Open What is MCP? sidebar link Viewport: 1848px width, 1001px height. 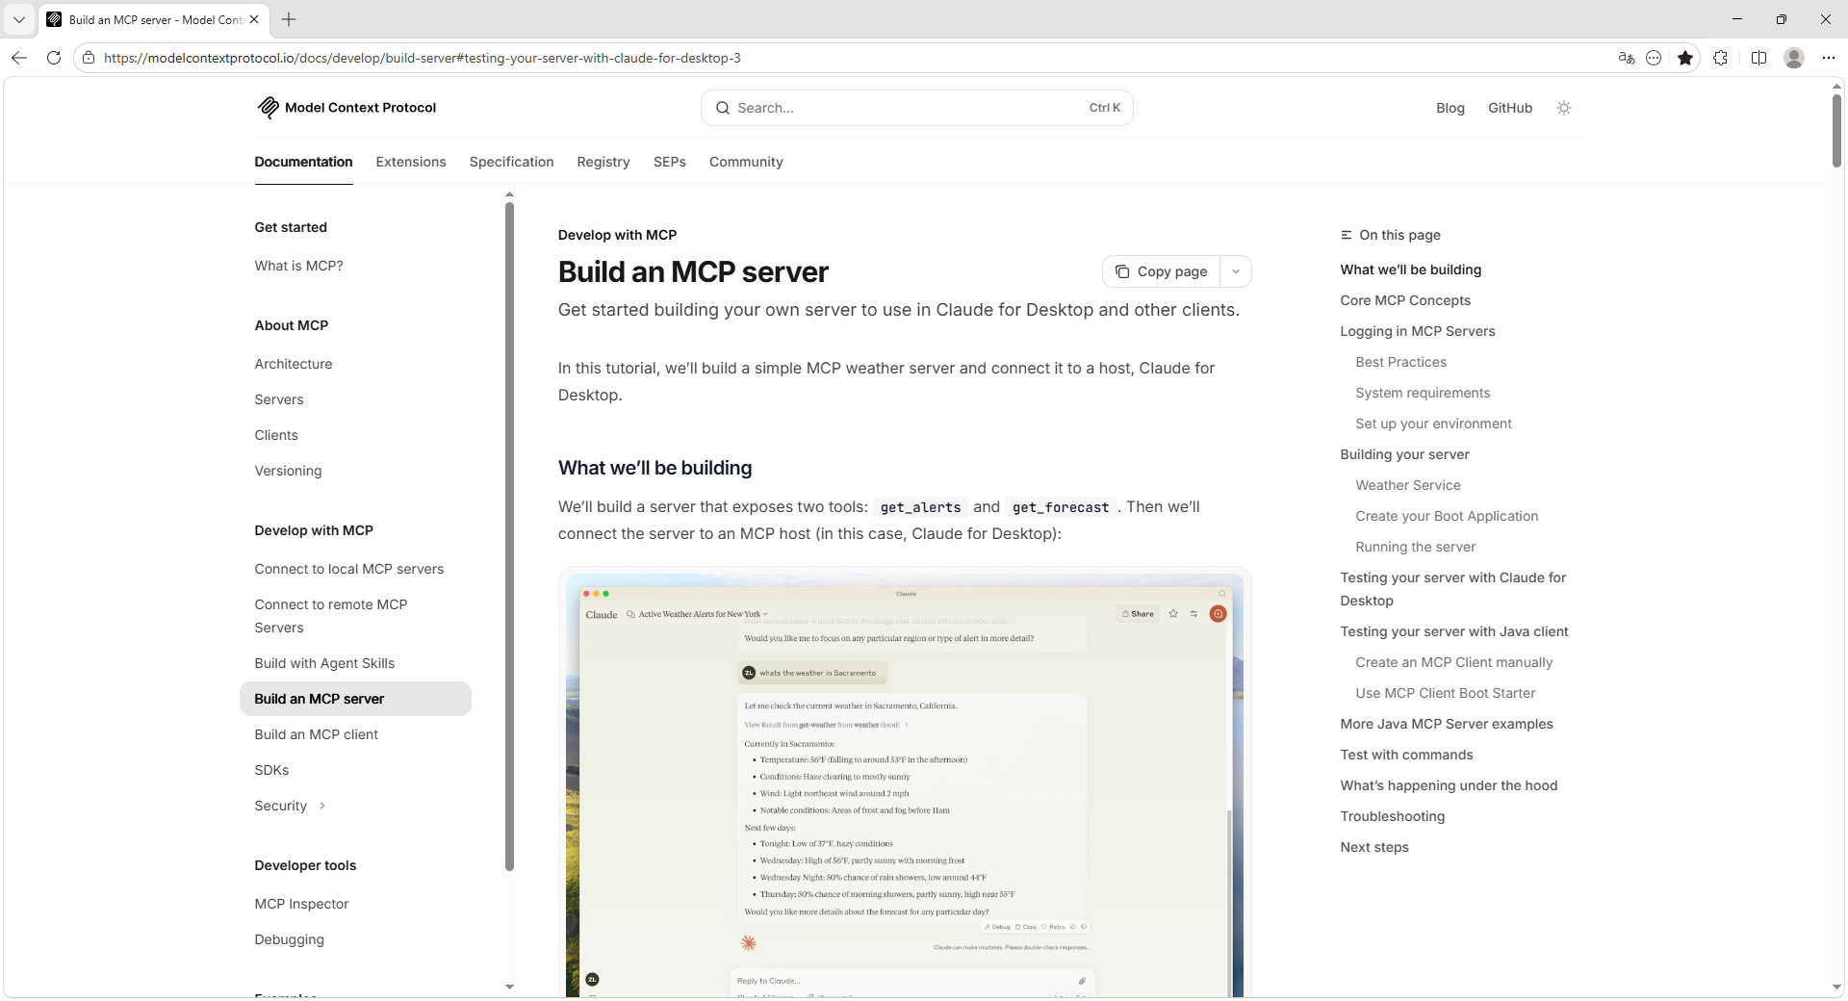298,266
